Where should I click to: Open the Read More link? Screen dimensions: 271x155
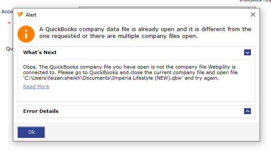(x=36, y=86)
